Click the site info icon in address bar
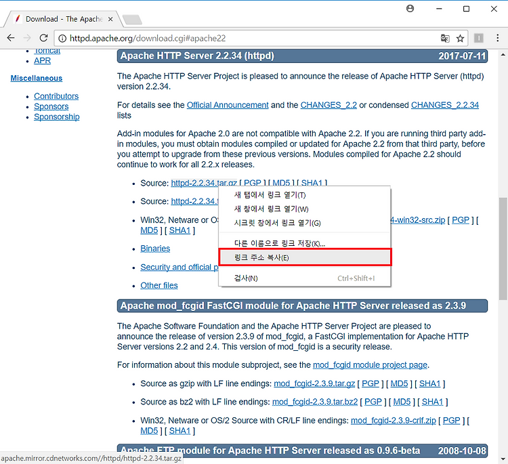This screenshot has width=508, height=464. pos(62,39)
